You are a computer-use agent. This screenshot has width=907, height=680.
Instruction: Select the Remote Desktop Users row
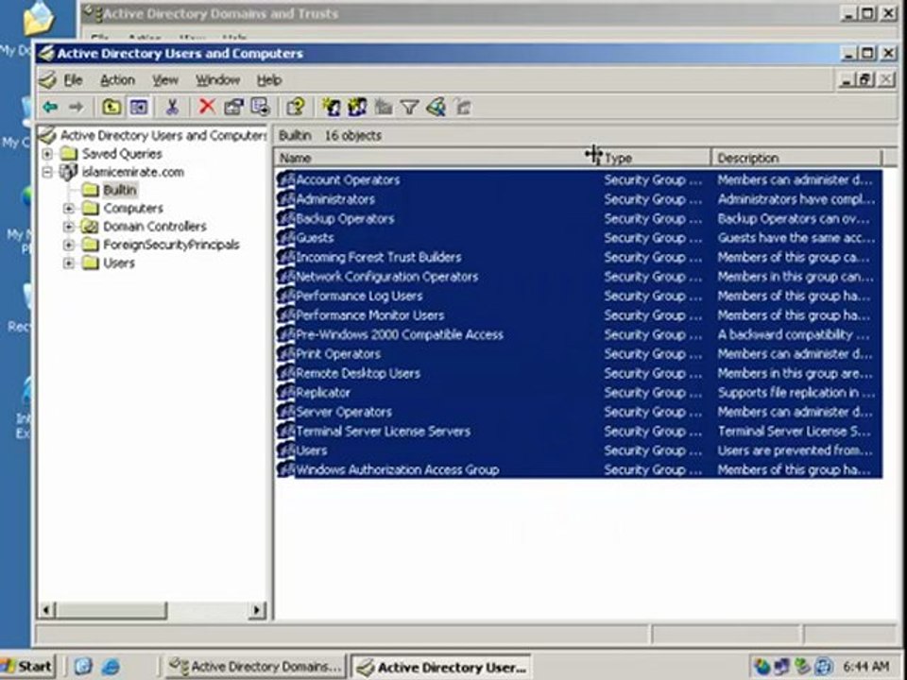579,374
